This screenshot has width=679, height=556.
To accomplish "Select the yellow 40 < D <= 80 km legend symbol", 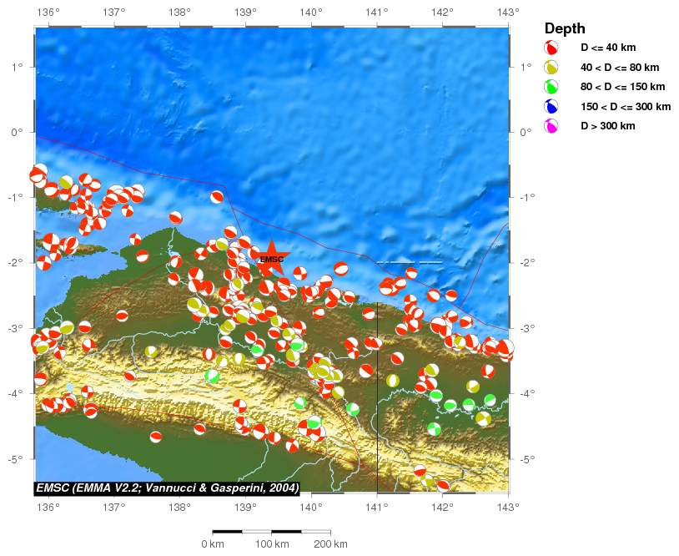I will (551, 68).
